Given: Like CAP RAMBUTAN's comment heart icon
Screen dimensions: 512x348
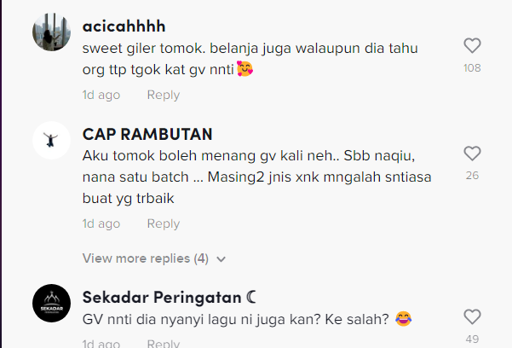Looking at the screenshot, I should coord(472,154).
